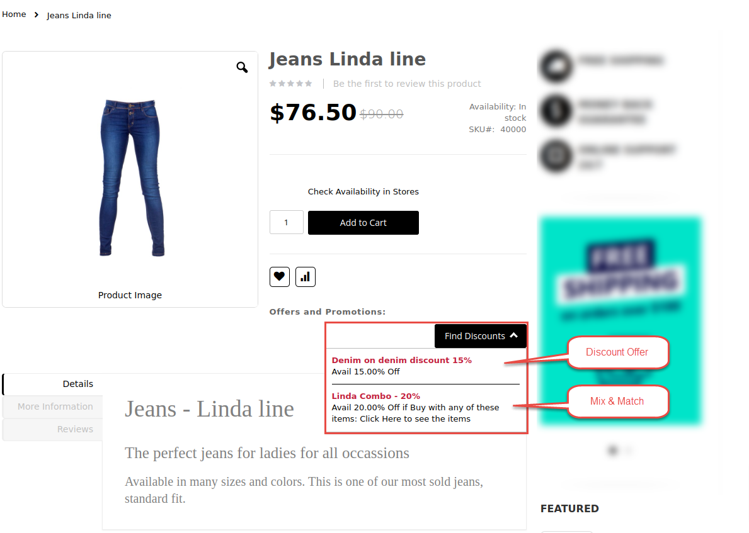Click the blurred money back guarantee icon
749x533 pixels.
coord(556,111)
